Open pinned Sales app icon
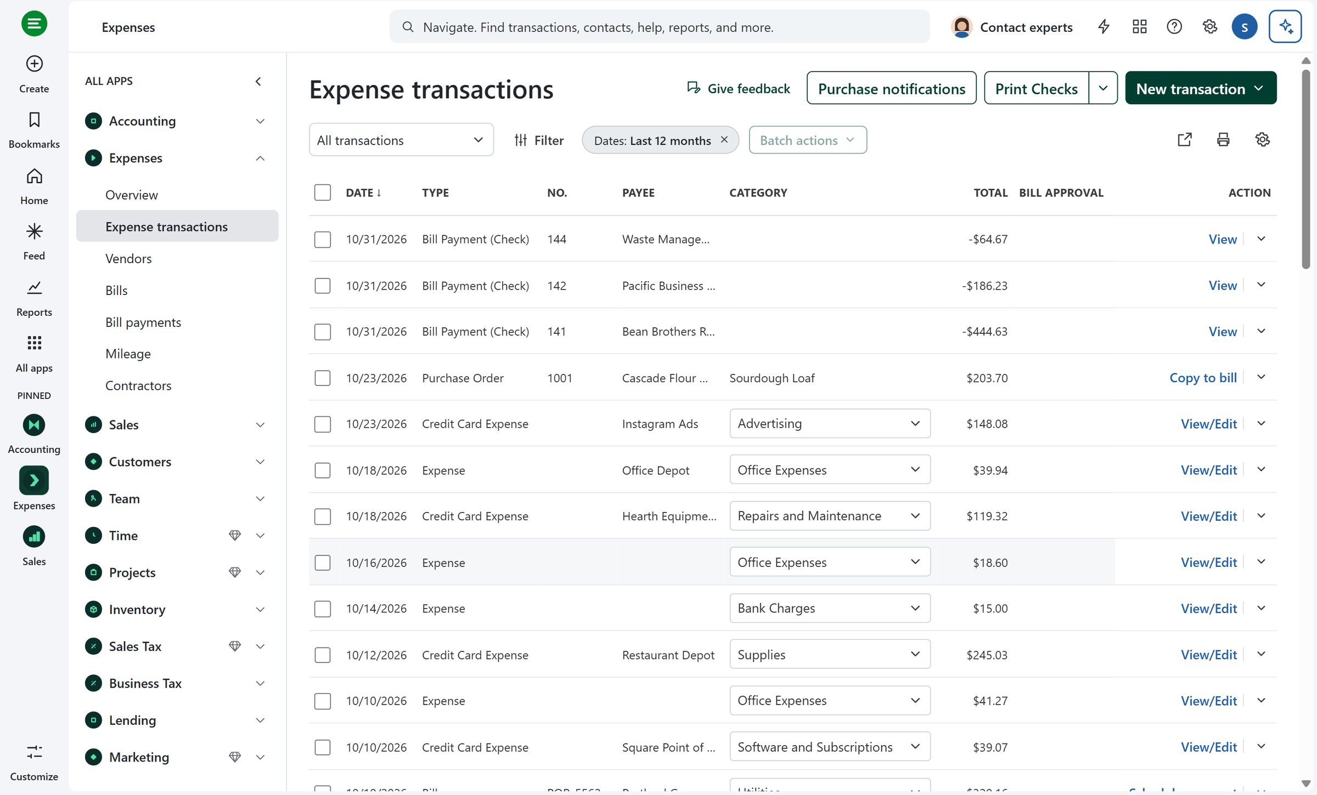Screen dimensions: 1317x795 point(34,537)
